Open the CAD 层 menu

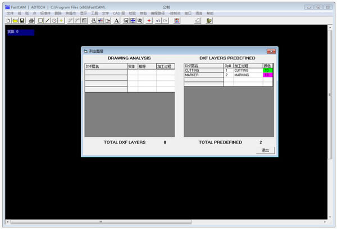119,13
